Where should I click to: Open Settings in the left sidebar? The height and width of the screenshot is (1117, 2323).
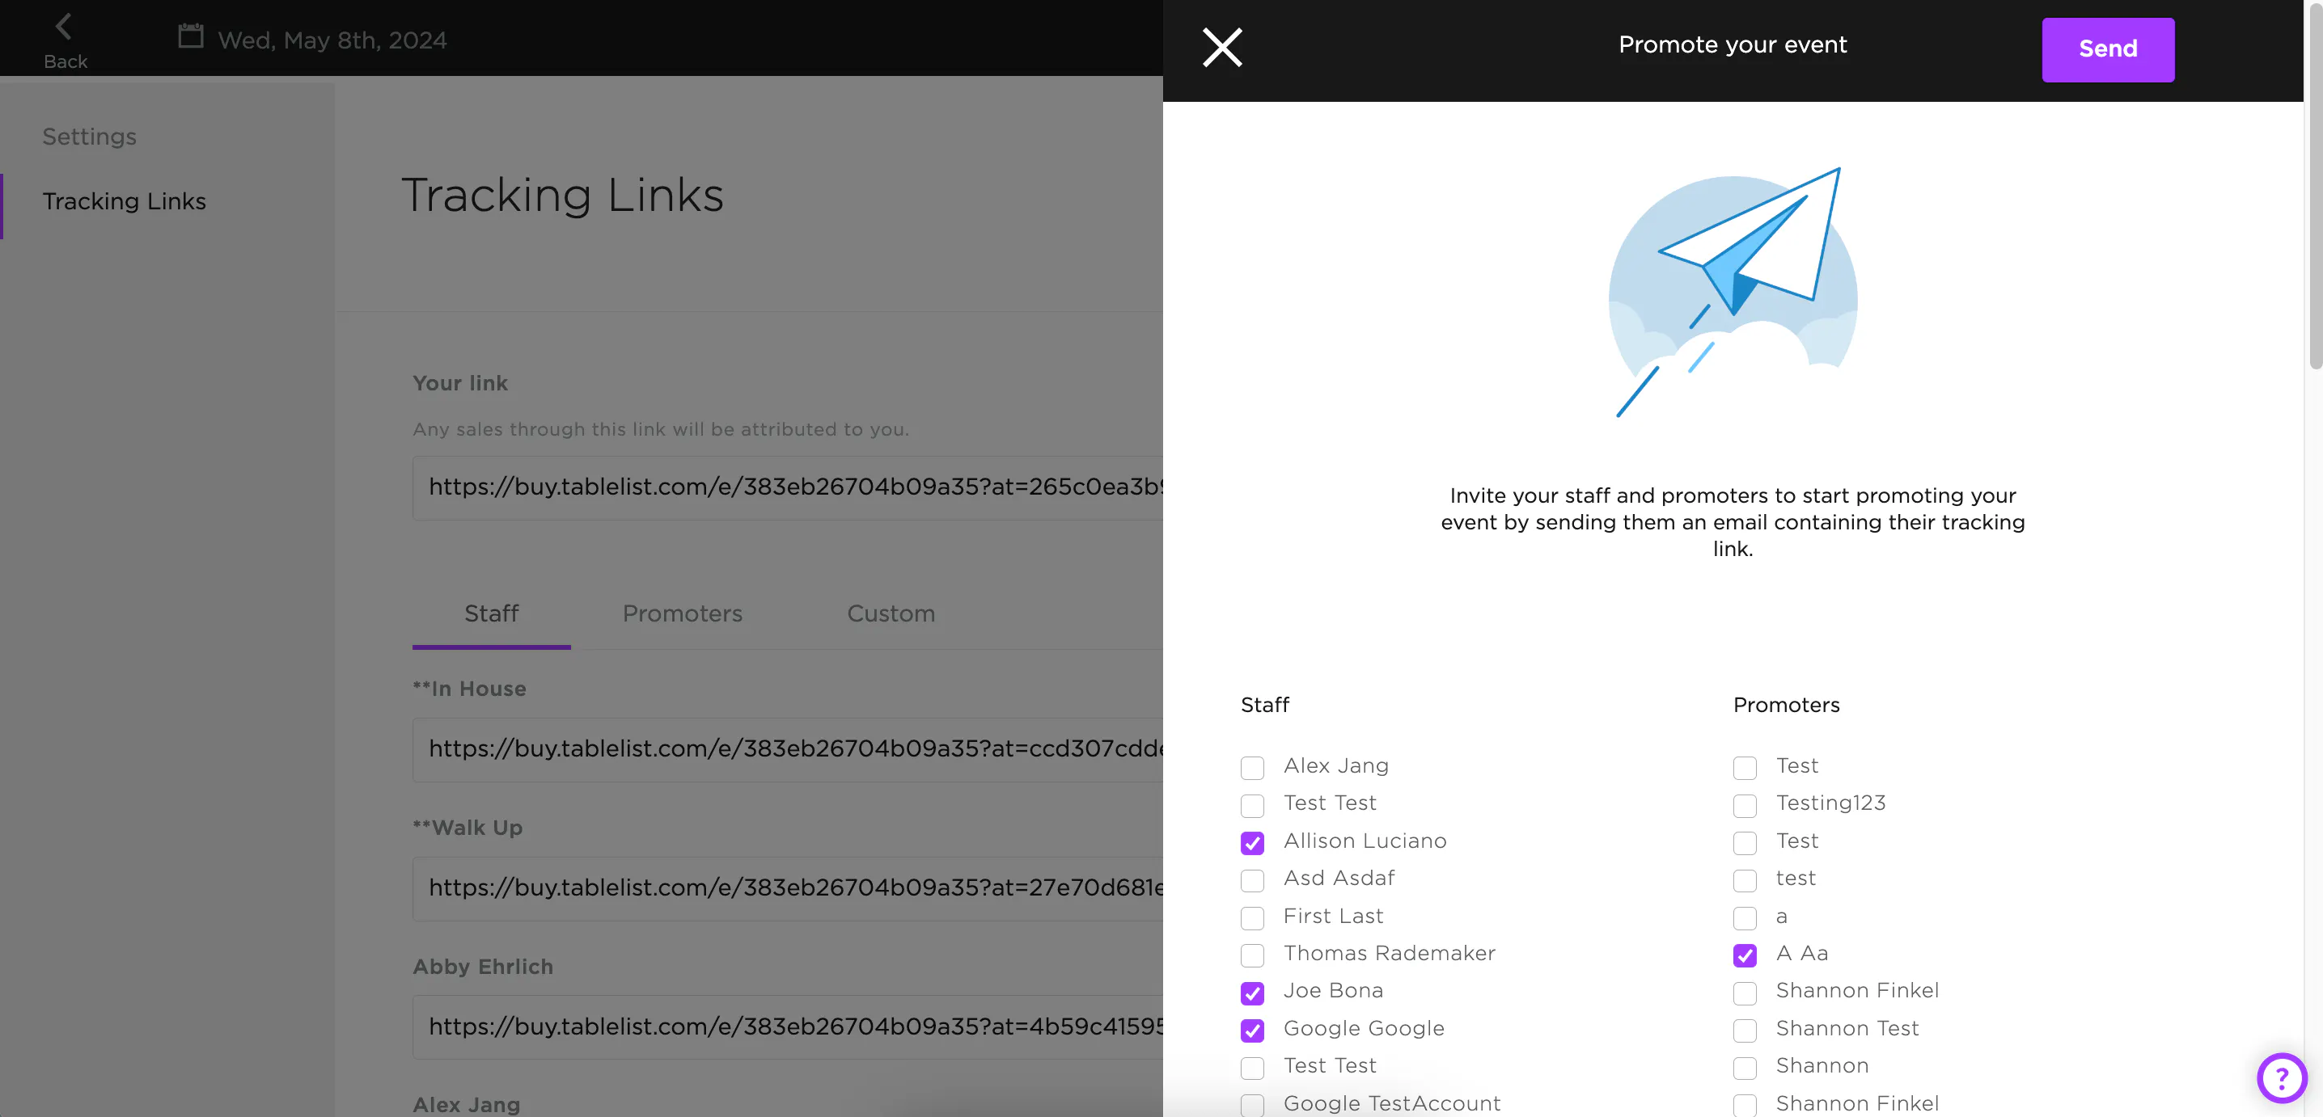[89, 137]
